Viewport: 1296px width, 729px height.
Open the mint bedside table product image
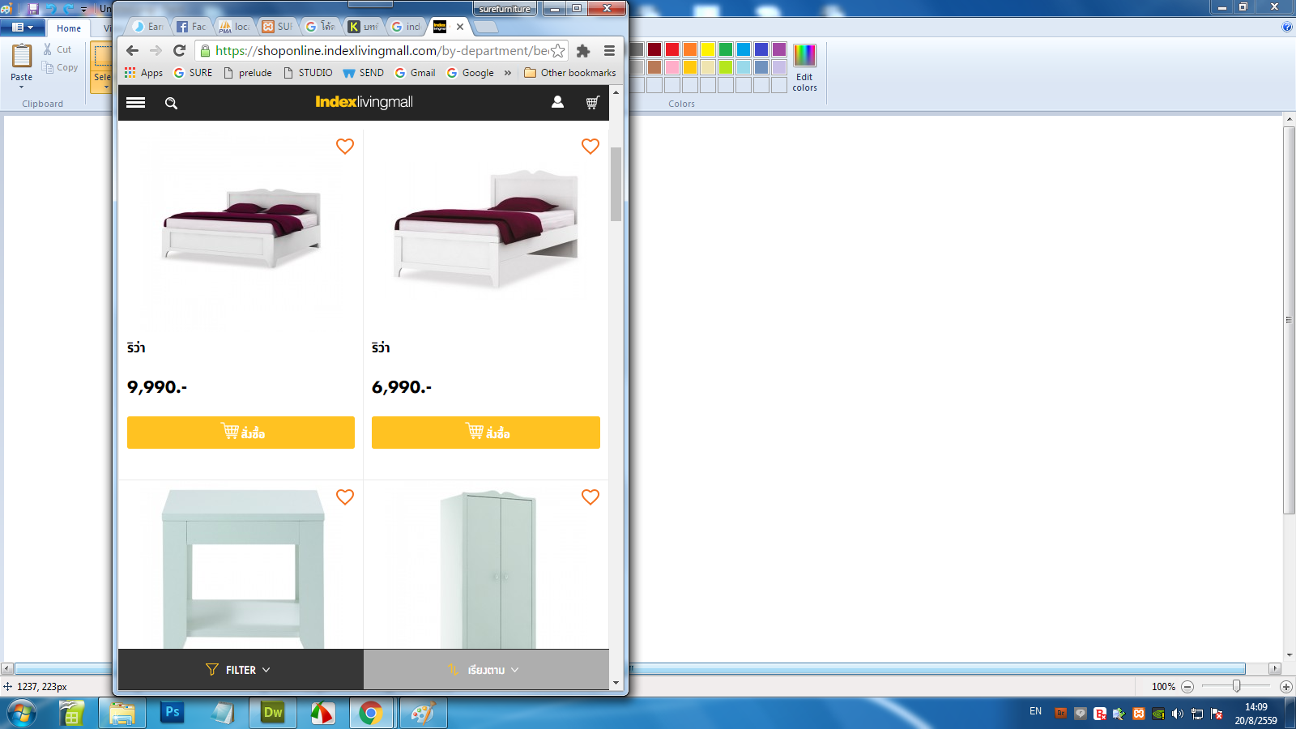[x=243, y=569]
